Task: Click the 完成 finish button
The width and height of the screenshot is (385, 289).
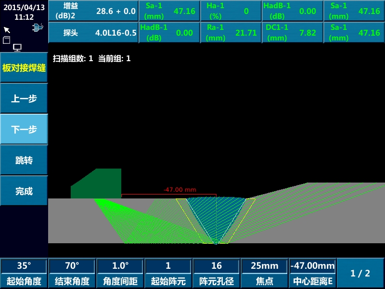Action: pos(24,191)
